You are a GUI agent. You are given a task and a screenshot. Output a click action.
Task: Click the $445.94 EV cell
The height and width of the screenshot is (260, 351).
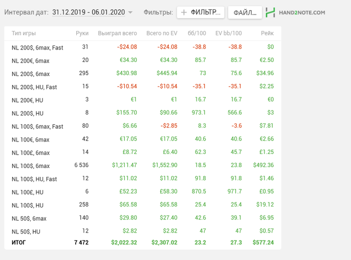click(x=167, y=73)
